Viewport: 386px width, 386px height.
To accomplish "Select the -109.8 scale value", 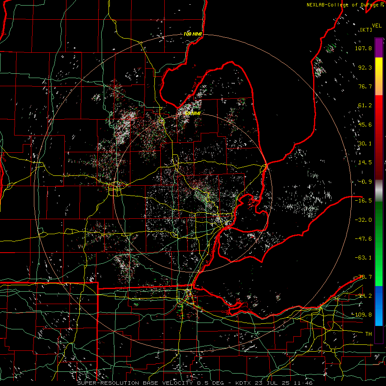I will click(362, 315).
